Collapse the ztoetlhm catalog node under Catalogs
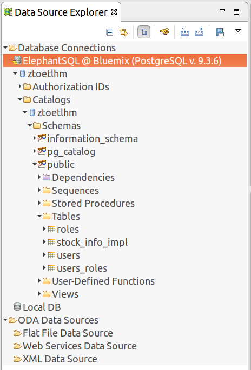This screenshot has width=251, height=370. tap(24, 112)
